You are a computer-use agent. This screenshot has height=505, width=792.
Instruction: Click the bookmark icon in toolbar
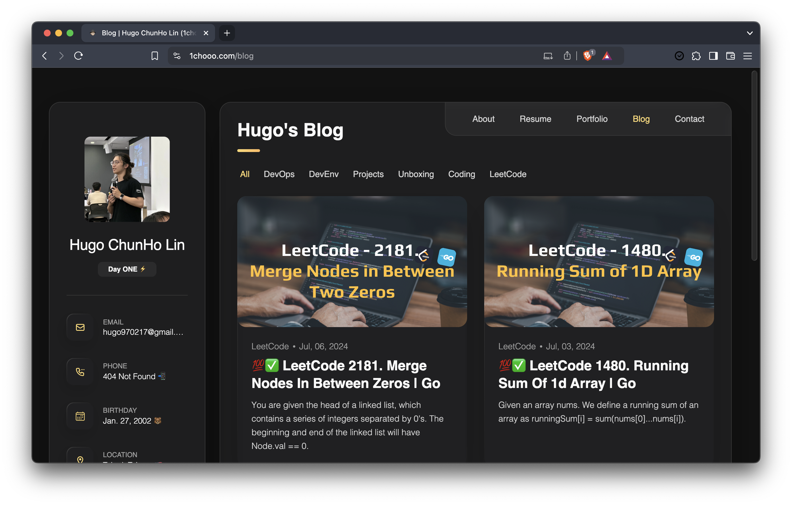pos(154,56)
